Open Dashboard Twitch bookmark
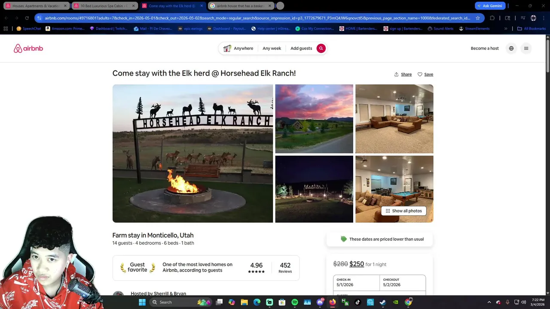This screenshot has width=550, height=309. point(108,29)
